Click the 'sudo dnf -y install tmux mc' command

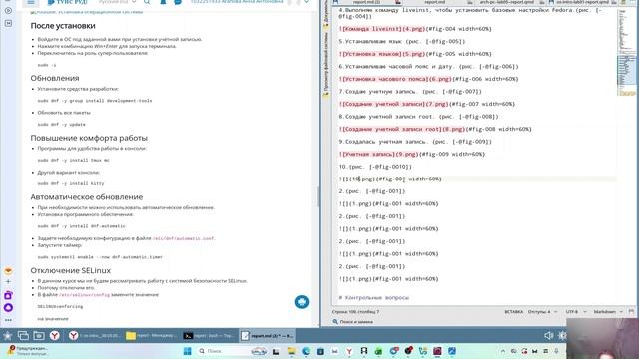coord(73,160)
